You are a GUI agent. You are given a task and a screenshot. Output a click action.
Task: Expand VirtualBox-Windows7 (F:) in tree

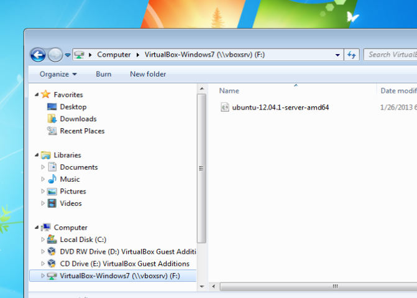point(43,276)
